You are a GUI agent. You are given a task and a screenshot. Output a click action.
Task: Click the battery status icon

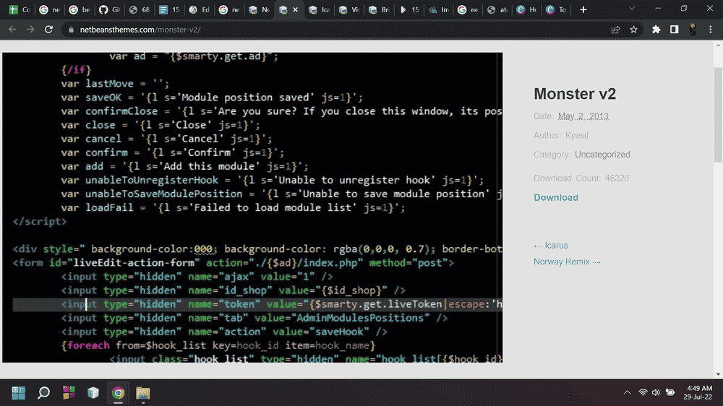pos(670,393)
